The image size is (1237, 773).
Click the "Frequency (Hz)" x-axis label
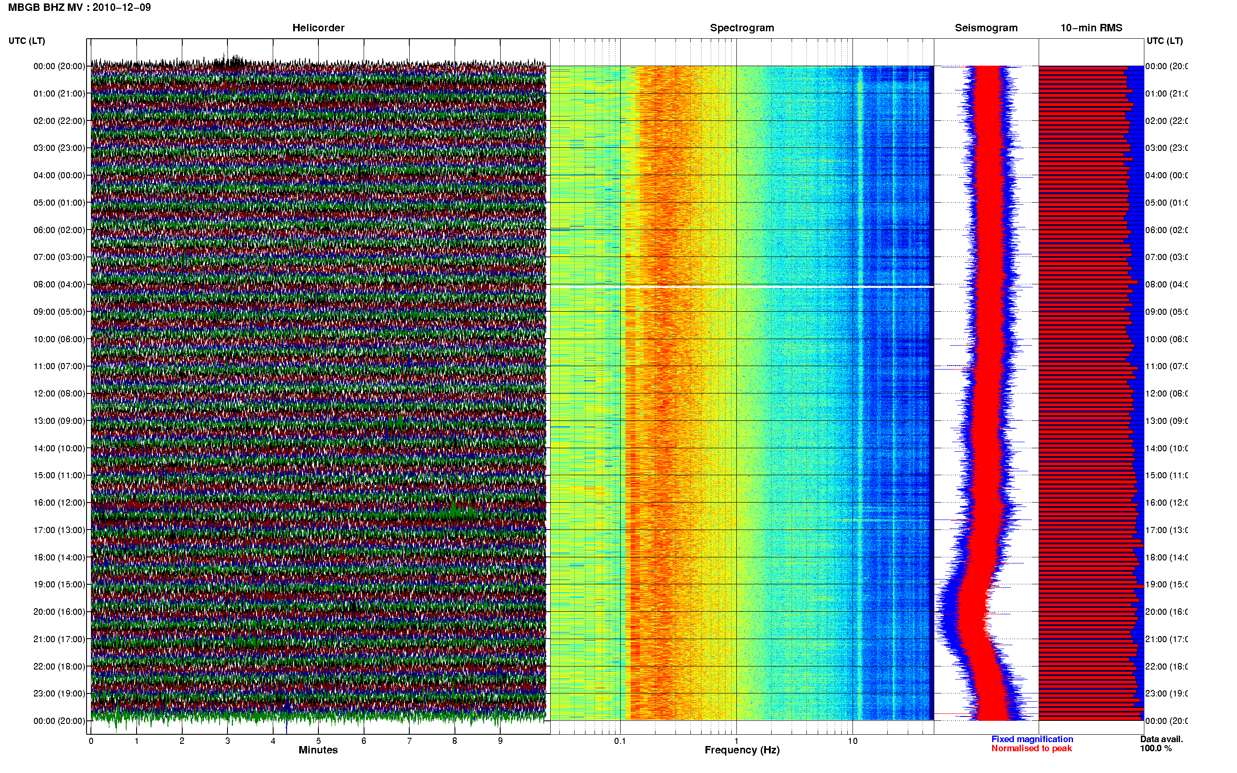tap(742, 750)
